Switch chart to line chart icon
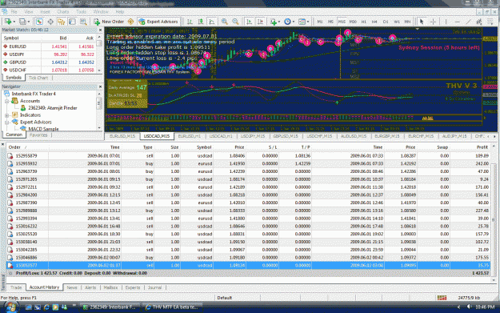Image resolution: width=500 pixels, height=313 pixels. (211, 22)
